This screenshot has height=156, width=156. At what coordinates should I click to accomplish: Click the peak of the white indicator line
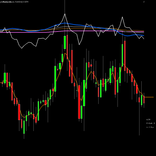65,14
